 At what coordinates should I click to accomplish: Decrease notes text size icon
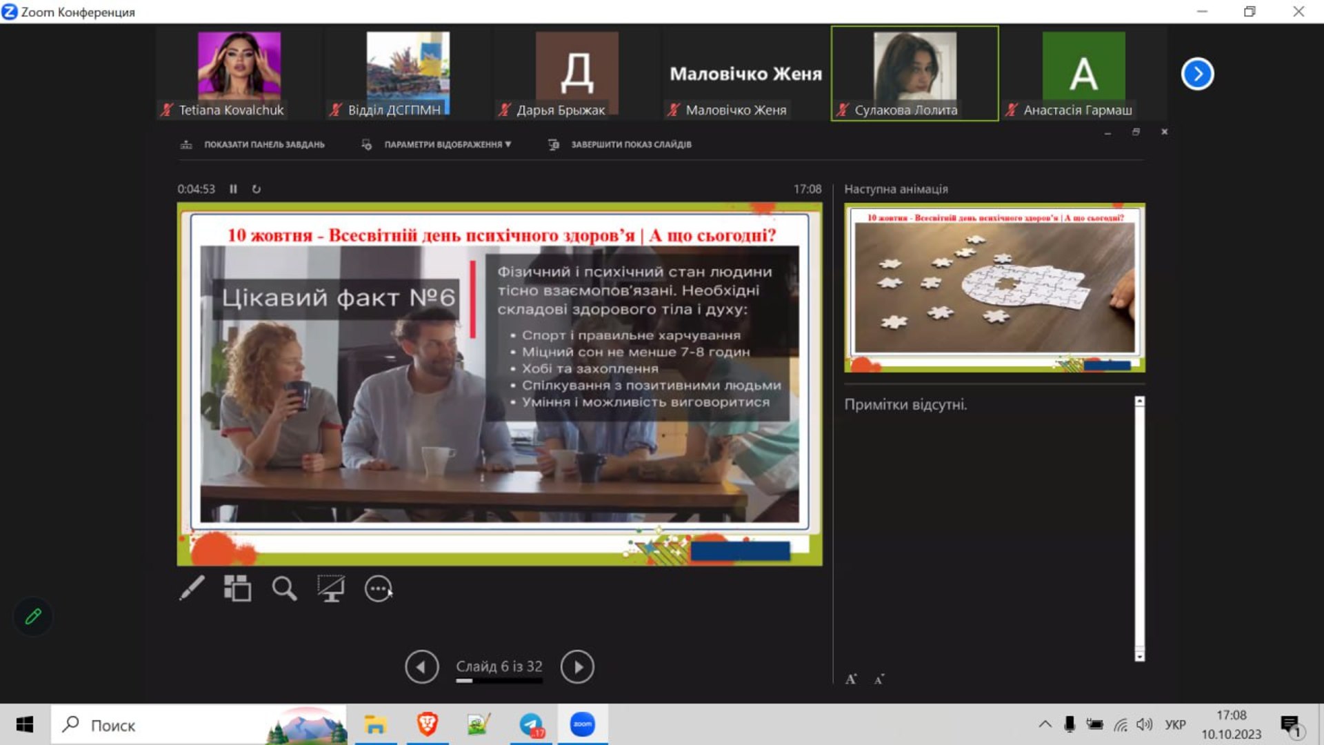(x=879, y=679)
